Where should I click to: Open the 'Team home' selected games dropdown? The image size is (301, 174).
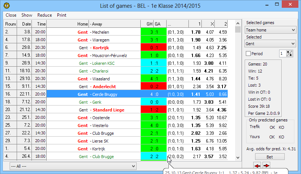[271, 30]
